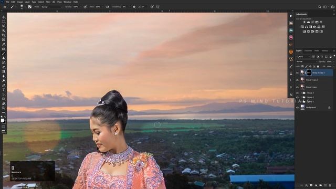Click the Play actions icon in side strip
The image size is (336, 189).
coord(291,16)
